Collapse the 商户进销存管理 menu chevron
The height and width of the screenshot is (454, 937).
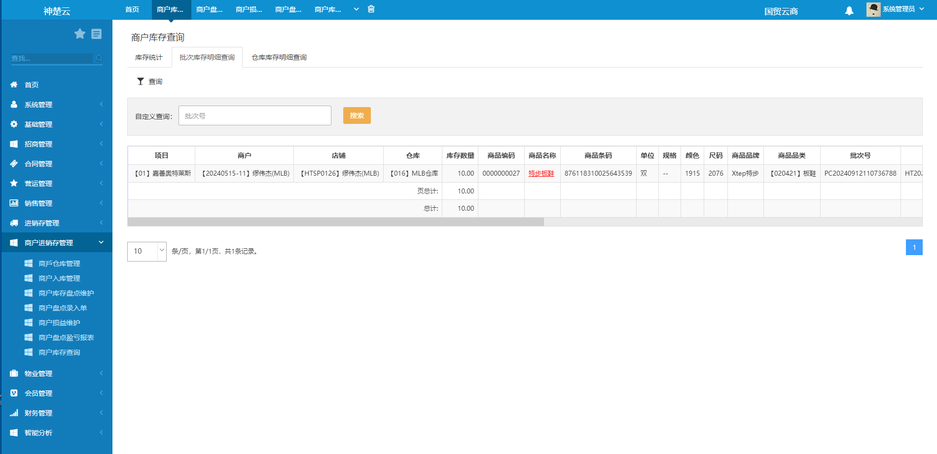[101, 242]
